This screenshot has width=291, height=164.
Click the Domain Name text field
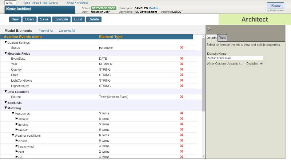coord(235,58)
